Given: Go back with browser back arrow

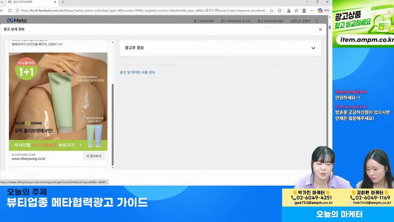Looking at the screenshot, I should (x=2, y=10).
